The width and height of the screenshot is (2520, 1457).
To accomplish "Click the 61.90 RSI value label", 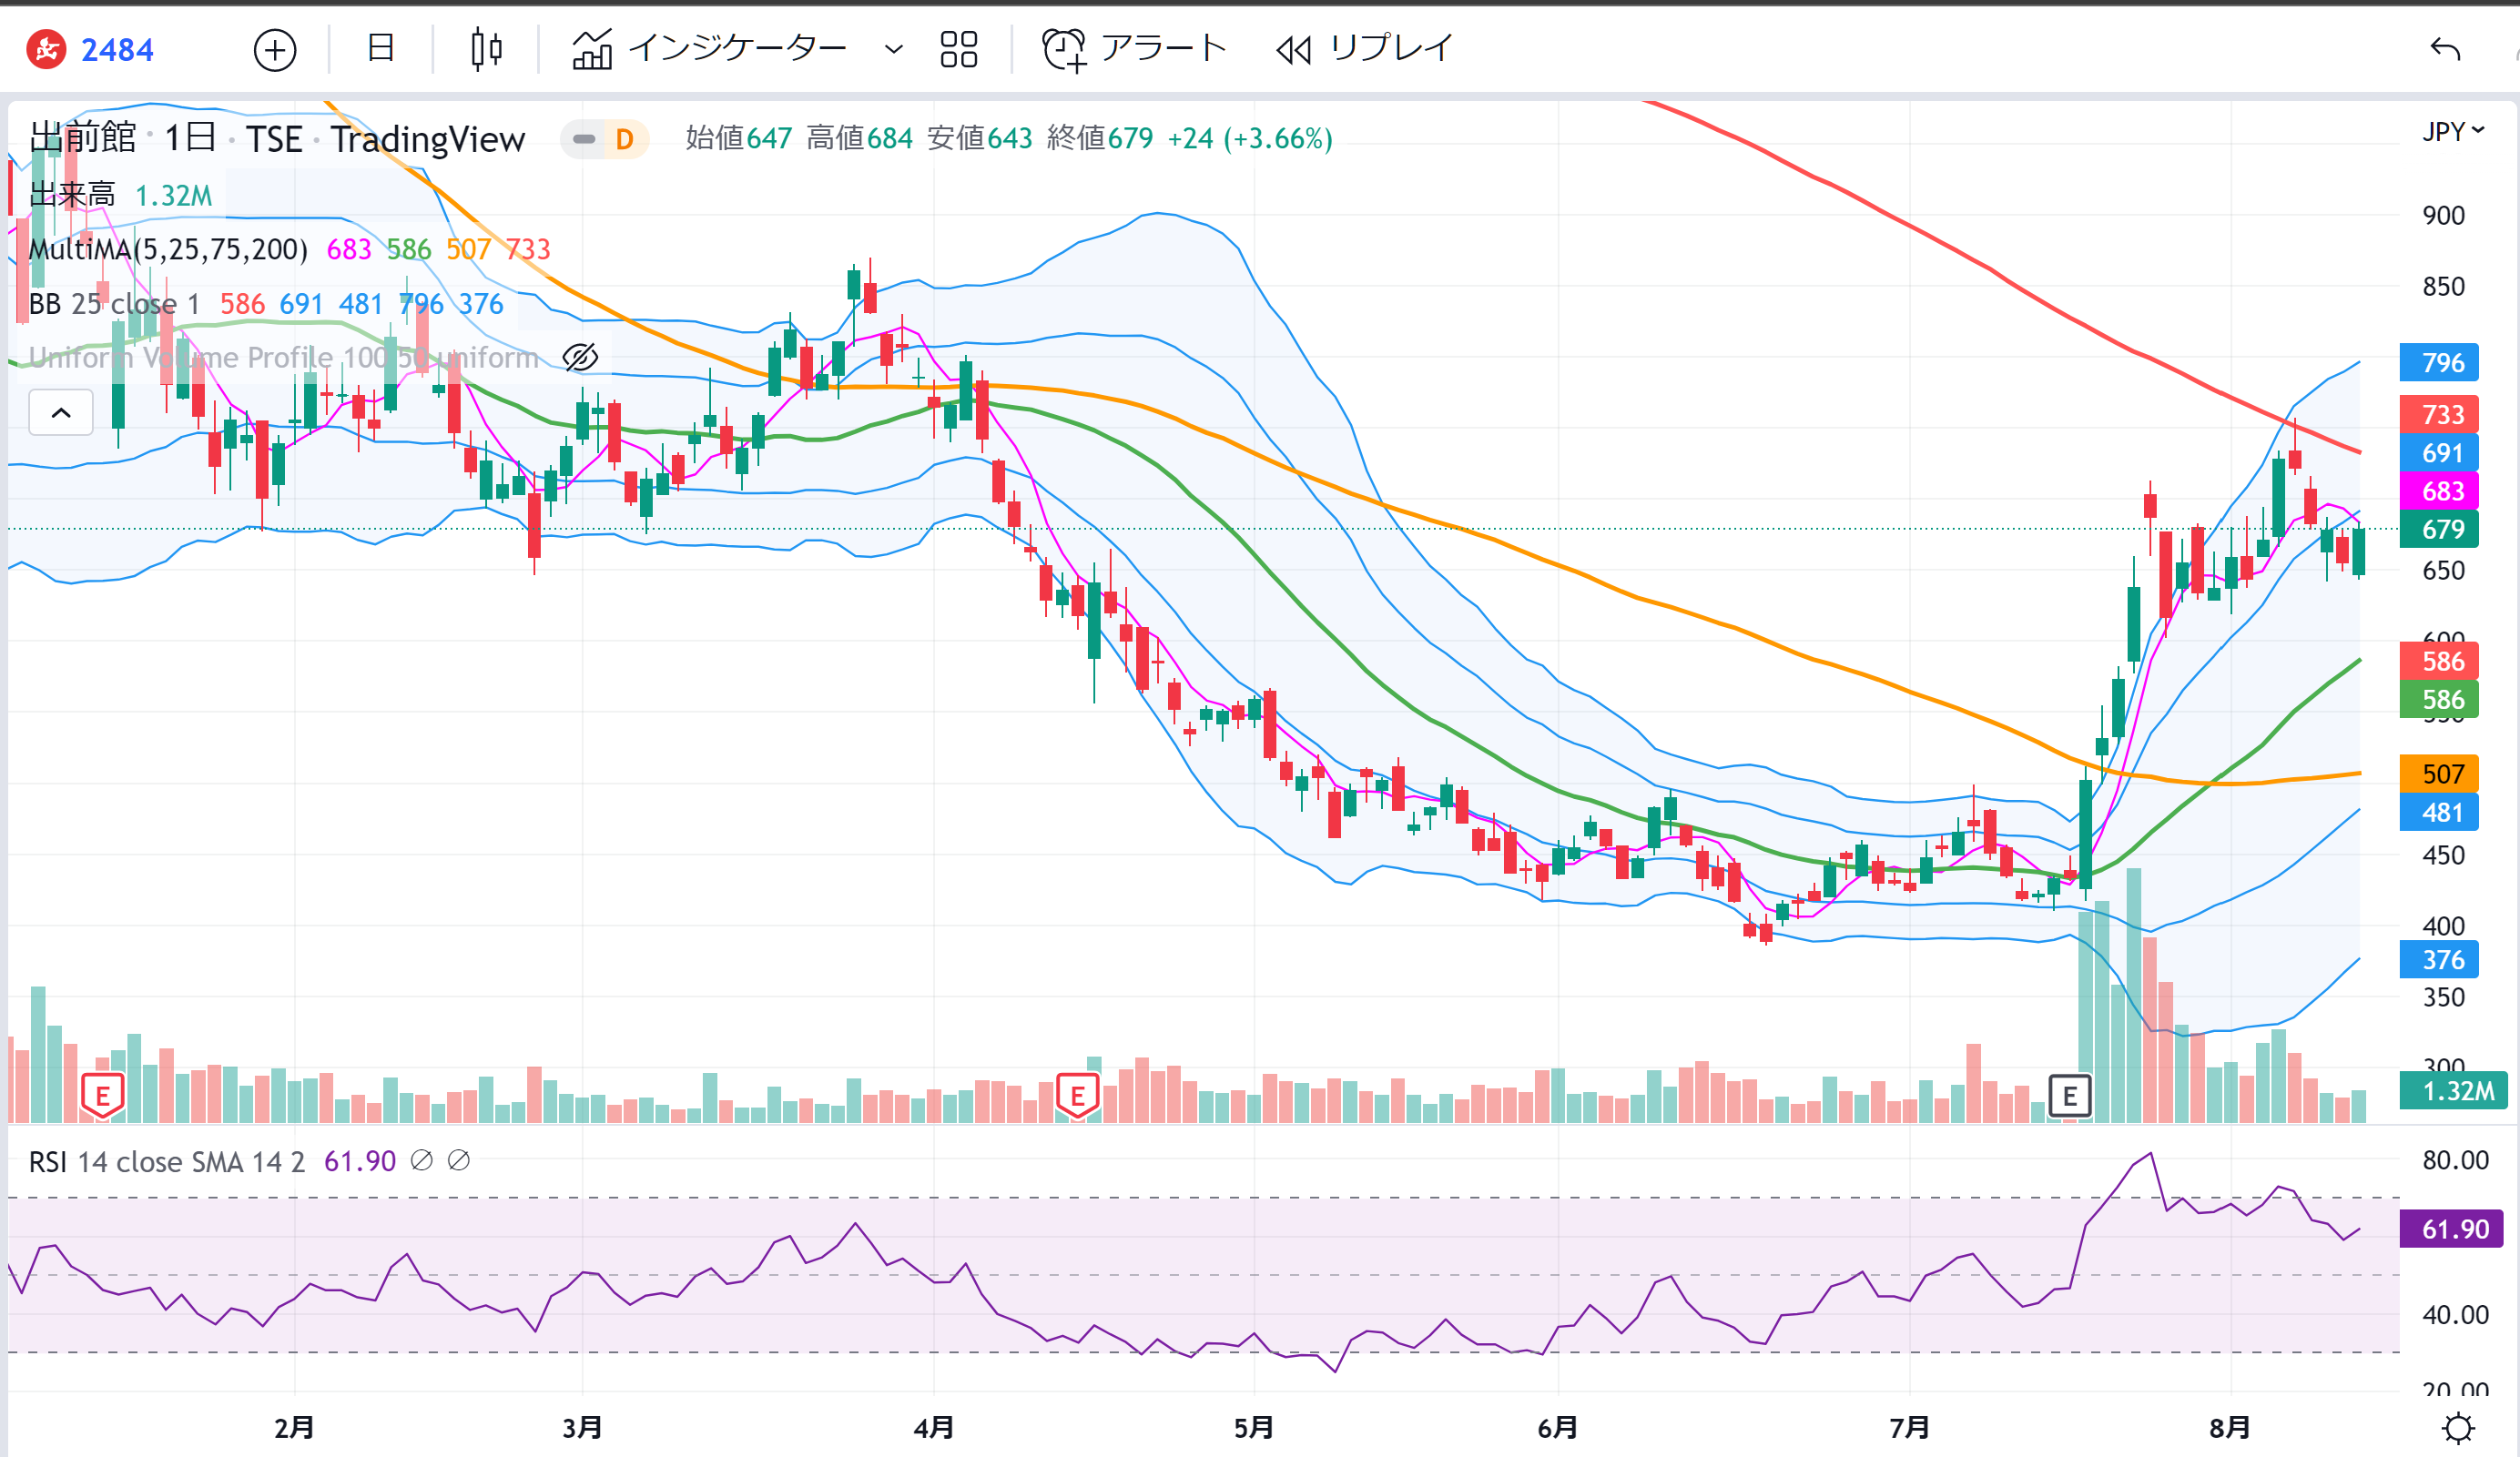I will pos(2451,1229).
